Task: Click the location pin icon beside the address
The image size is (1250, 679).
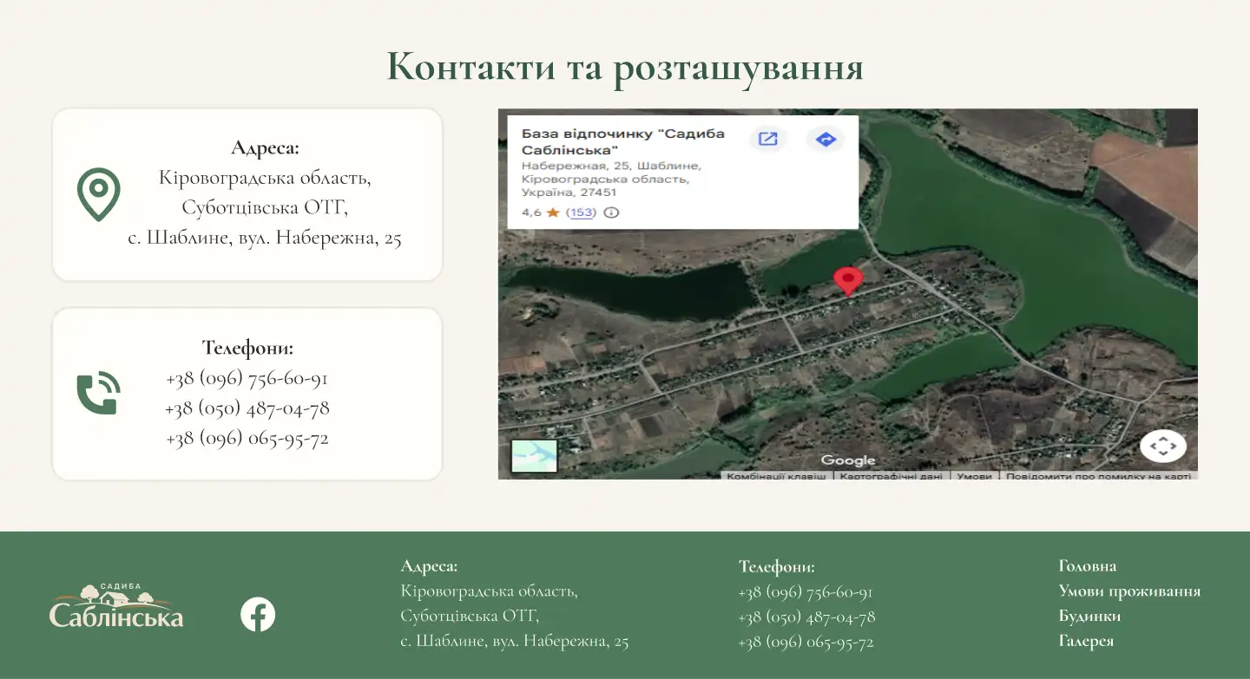Action: [x=98, y=193]
